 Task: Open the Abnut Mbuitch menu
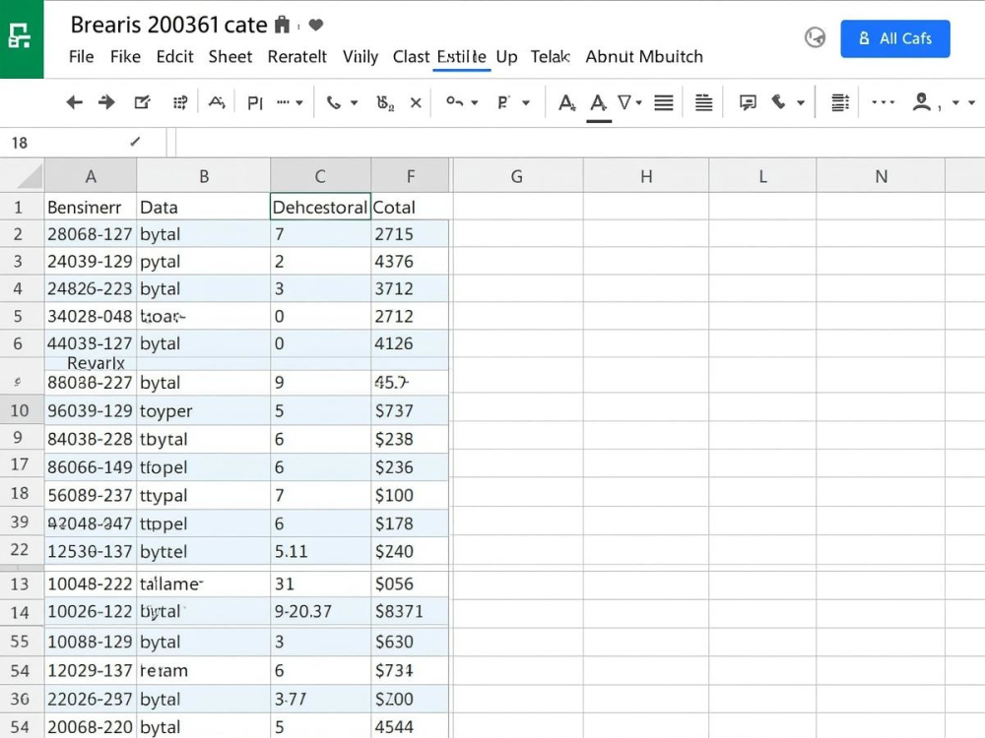[x=644, y=56]
